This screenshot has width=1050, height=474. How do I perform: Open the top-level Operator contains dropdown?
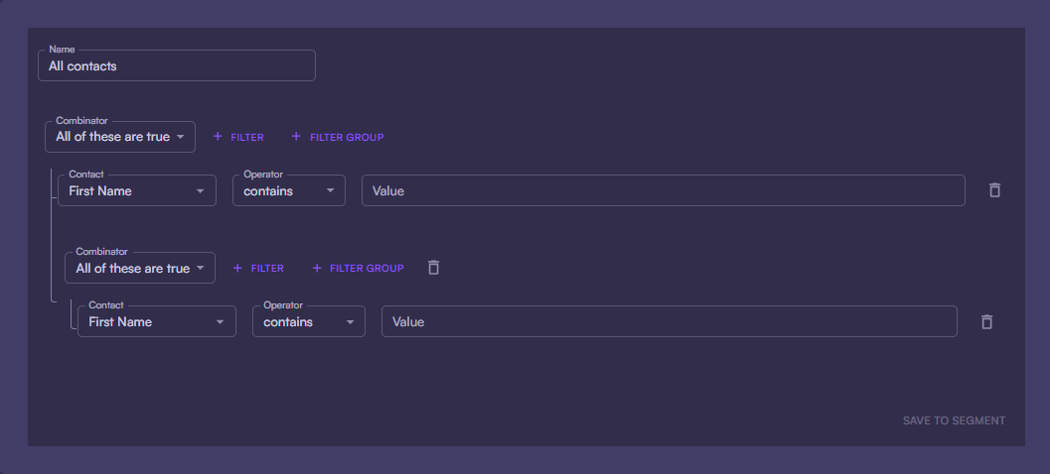(x=288, y=190)
